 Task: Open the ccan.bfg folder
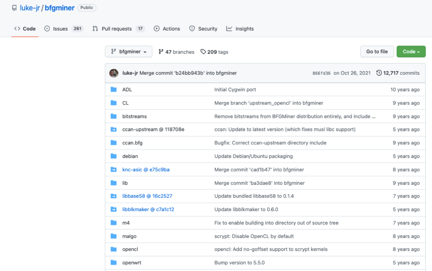coord(132,142)
